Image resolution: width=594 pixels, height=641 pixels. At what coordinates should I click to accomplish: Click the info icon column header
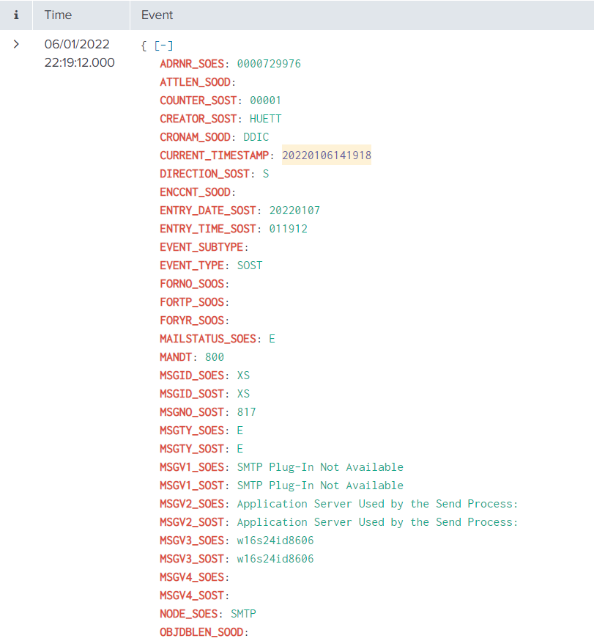[16, 15]
